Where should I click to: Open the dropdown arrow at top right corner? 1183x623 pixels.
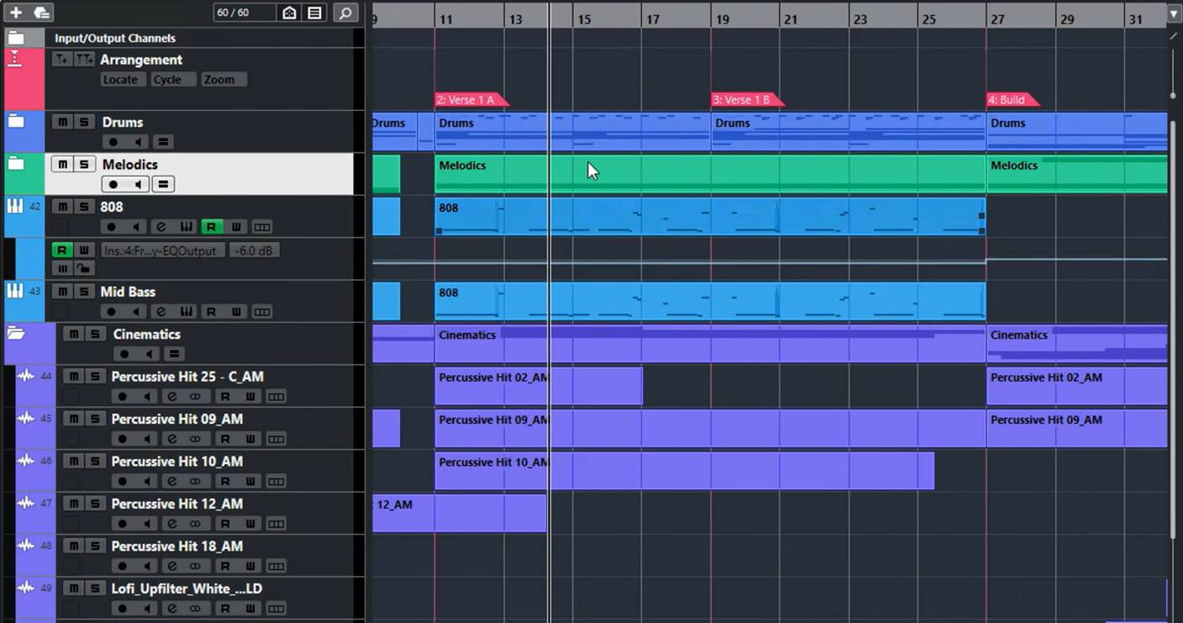[1174, 13]
